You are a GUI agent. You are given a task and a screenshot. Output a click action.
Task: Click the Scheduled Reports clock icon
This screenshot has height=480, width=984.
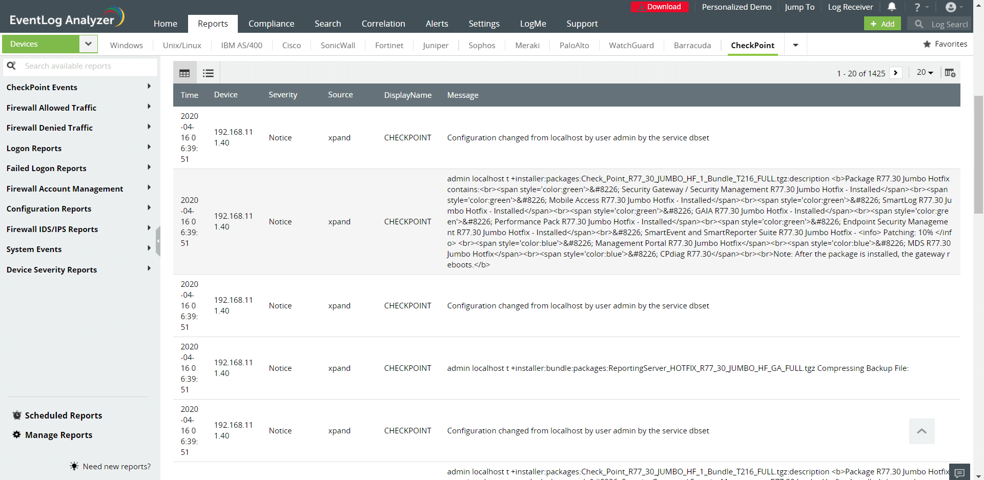(17, 415)
